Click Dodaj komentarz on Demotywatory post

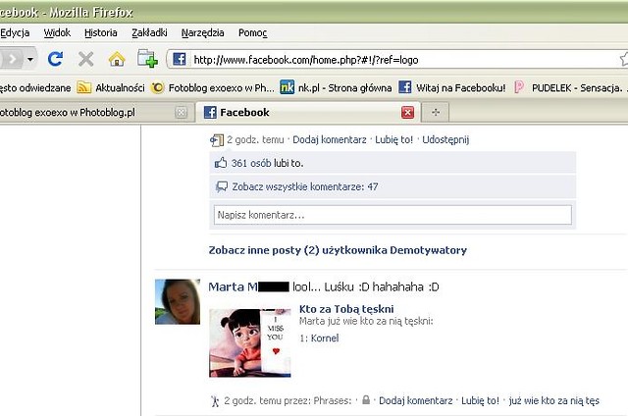click(x=330, y=139)
